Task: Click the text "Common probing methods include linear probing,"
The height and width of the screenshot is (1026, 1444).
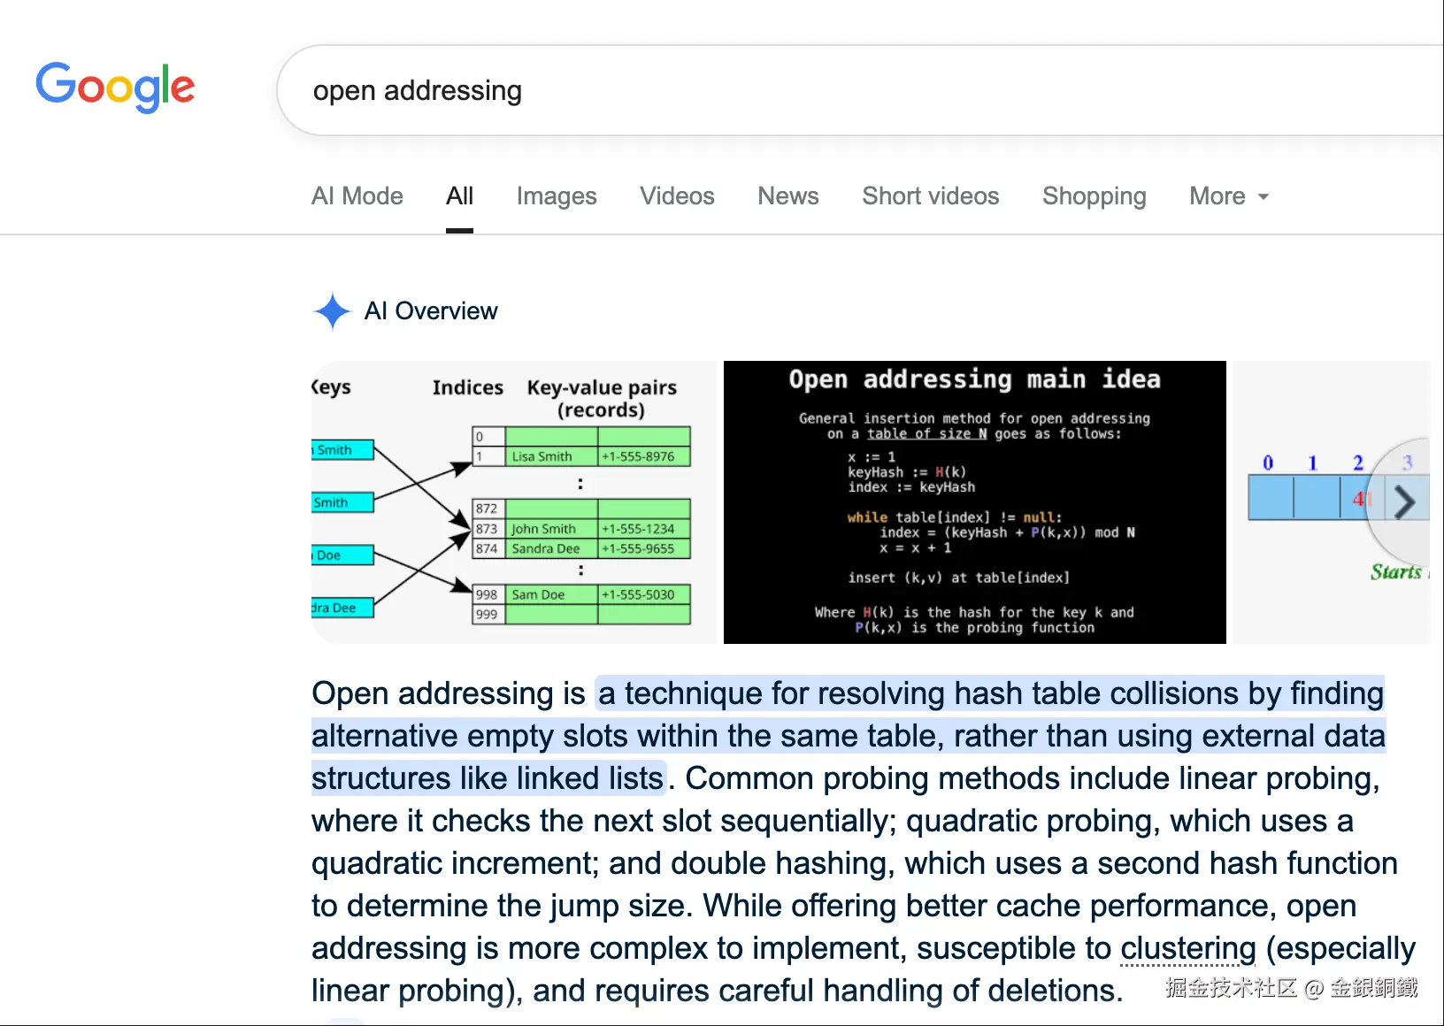Action: click(1033, 778)
